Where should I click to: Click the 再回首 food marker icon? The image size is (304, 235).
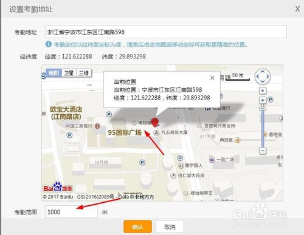click(237, 140)
